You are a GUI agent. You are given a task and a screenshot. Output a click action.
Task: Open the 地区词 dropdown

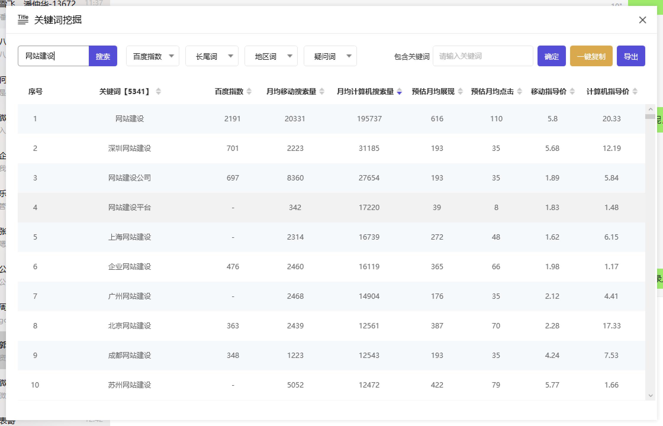pyautogui.click(x=271, y=56)
